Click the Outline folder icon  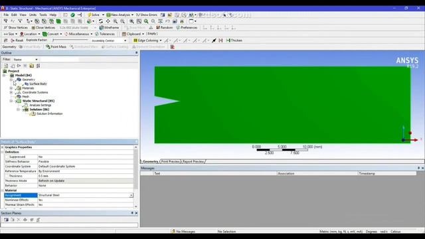point(32,66)
